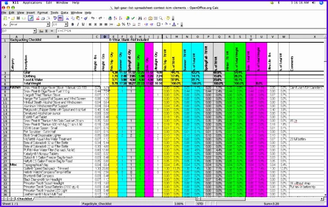Select row 7 header
The image size is (328, 207).
coord(5,88)
